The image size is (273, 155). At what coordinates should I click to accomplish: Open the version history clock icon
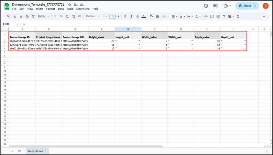point(206,6)
